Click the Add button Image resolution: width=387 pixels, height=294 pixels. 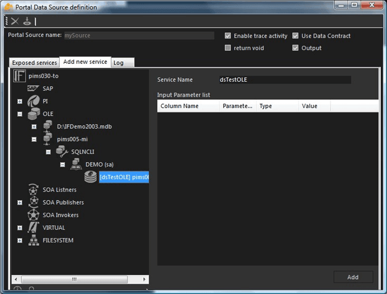pyautogui.click(x=353, y=277)
